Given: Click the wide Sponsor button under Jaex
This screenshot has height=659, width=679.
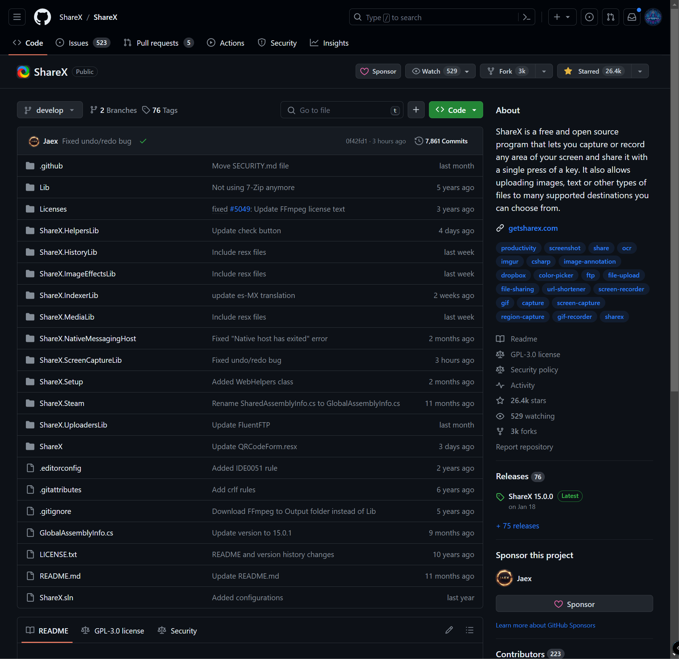Looking at the screenshot, I should pos(574,604).
